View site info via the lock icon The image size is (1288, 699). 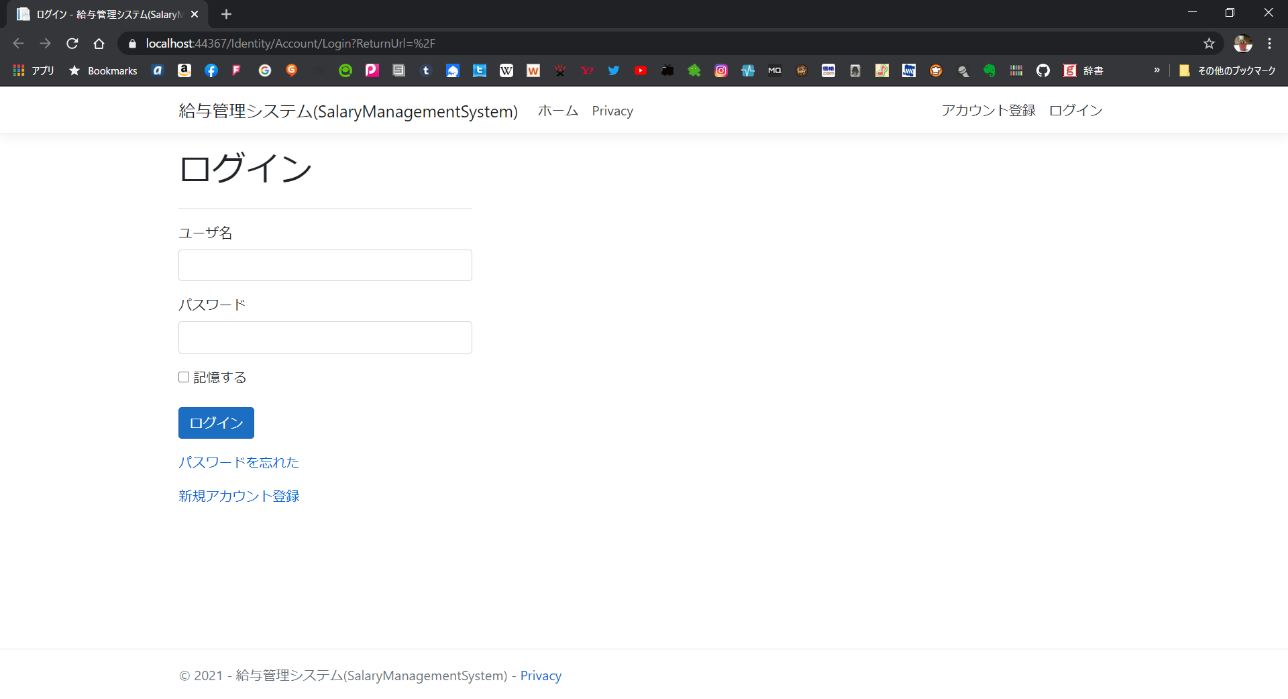click(x=132, y=44)
